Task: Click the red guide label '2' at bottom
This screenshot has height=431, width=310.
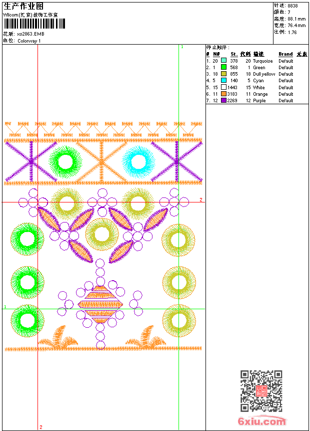Action: (x=41, y=427)
